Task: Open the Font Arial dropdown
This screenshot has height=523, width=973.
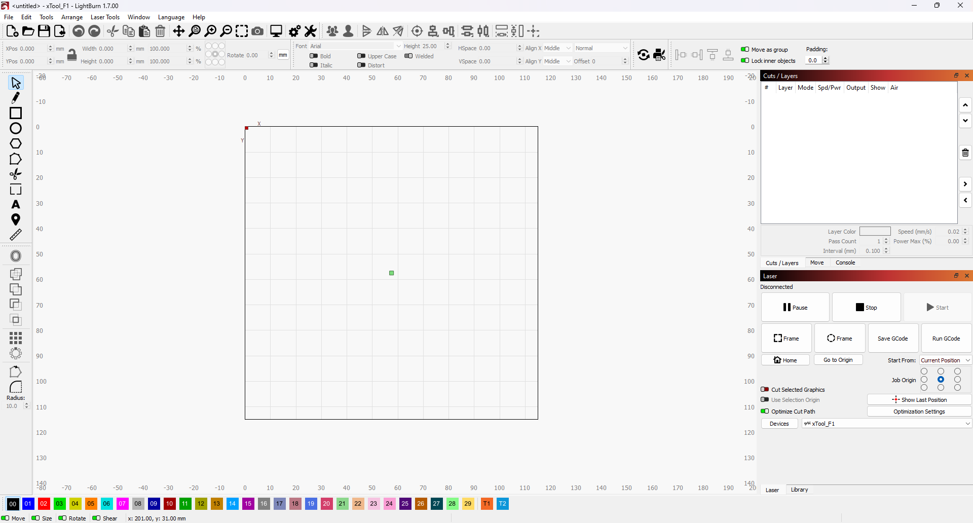Action: 355,46
